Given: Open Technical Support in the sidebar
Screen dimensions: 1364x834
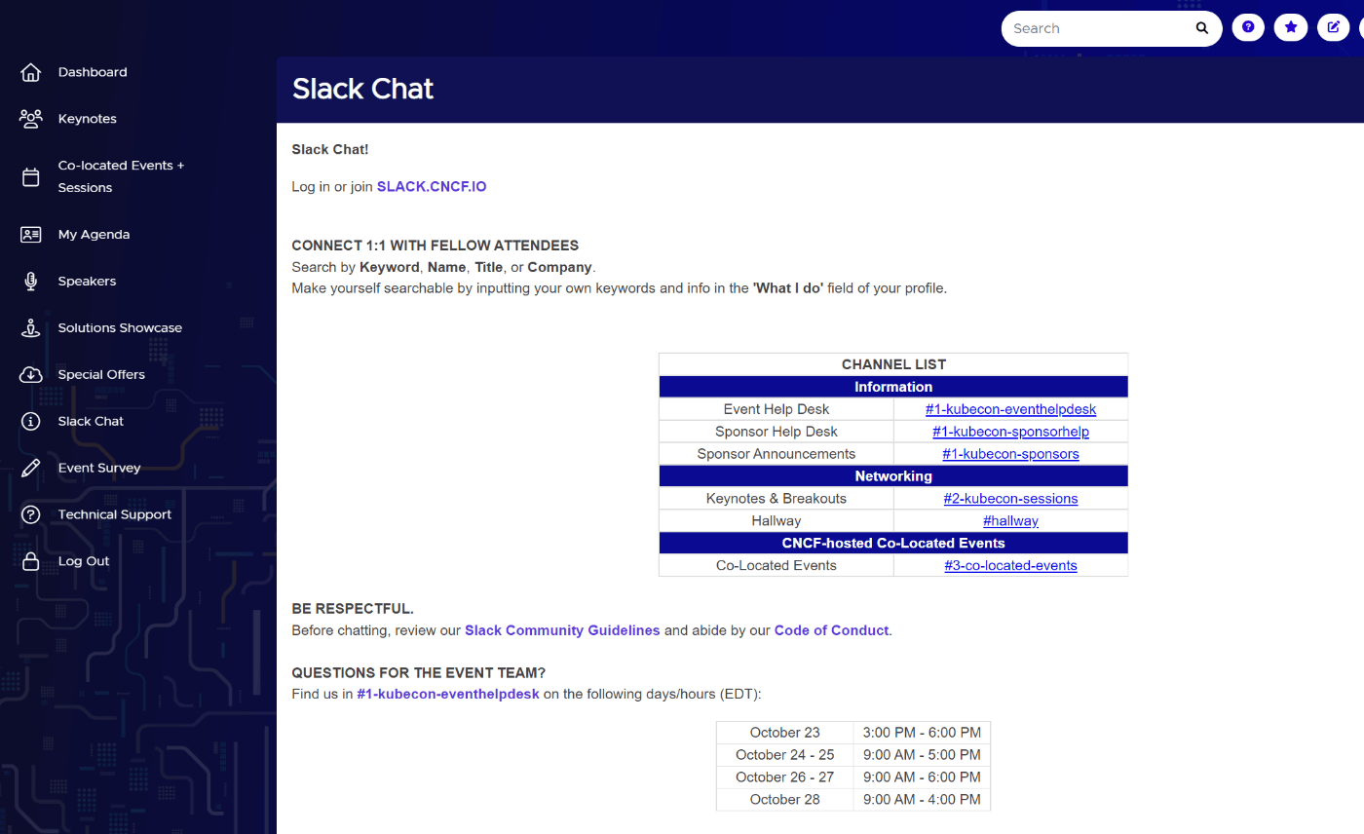Looking at the screenshot, I should (115, 515).
